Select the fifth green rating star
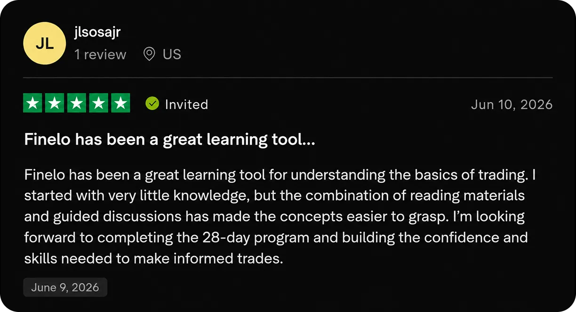This screenshot has width=576, height=312. 121,103
